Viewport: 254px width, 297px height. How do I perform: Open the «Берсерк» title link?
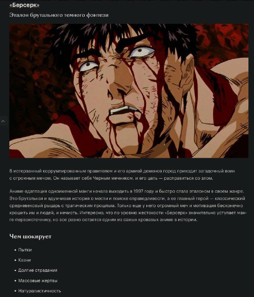(x=25, y=5)
